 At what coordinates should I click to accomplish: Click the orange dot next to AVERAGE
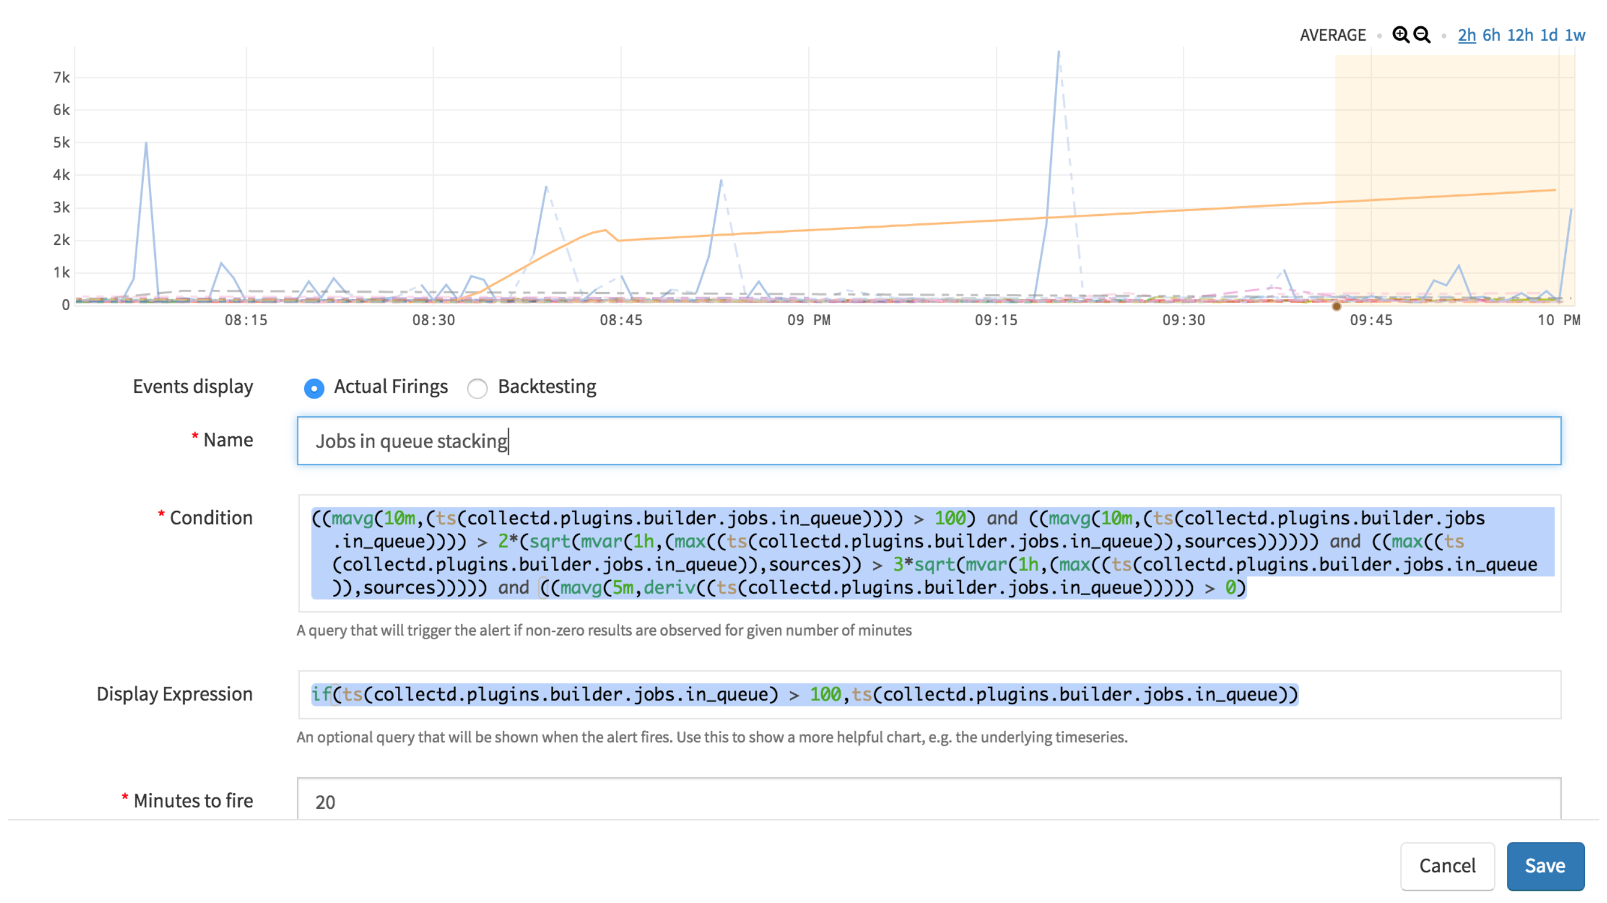tap(1378, 35)
